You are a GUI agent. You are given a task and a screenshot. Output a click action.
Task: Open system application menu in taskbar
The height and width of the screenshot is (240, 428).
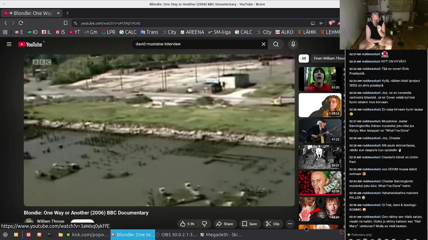[x=5, y=235]
